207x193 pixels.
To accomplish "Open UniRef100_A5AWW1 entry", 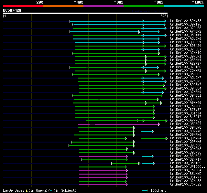I will click(x=186, y=35).
